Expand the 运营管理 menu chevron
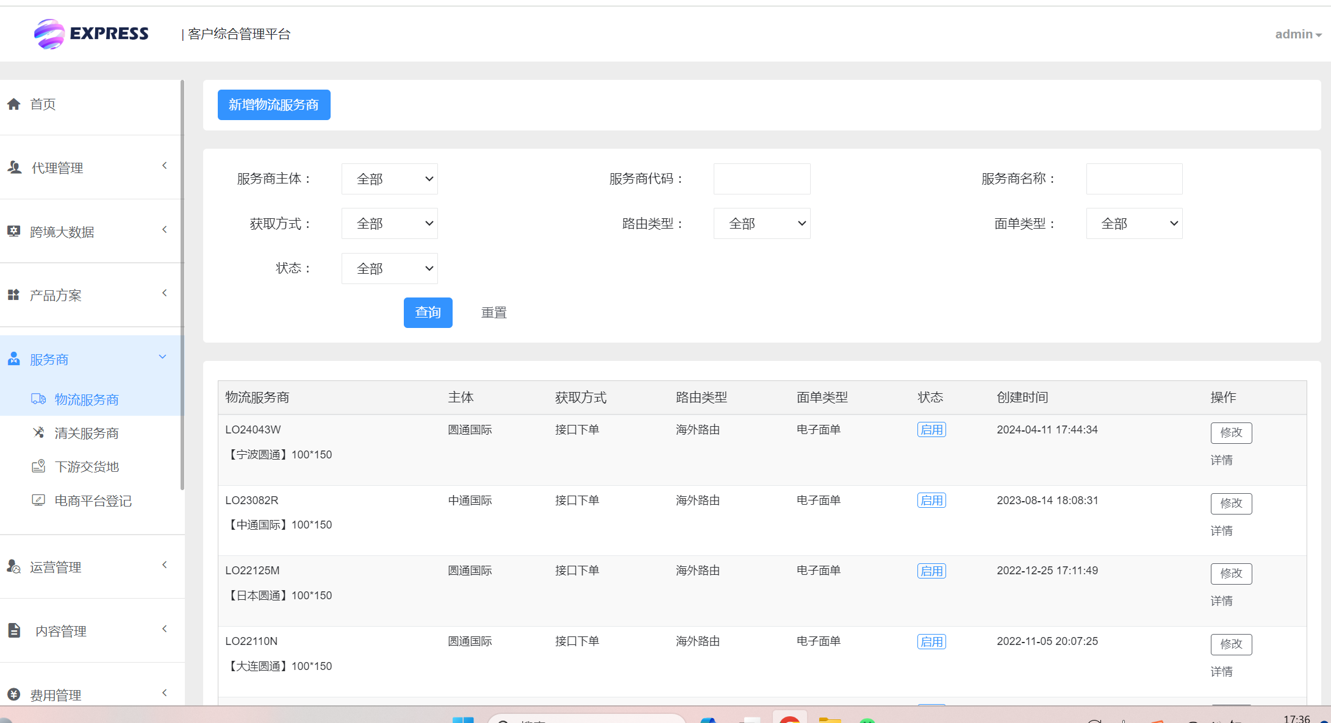The image size is (1331, 723). click(164, 565)
